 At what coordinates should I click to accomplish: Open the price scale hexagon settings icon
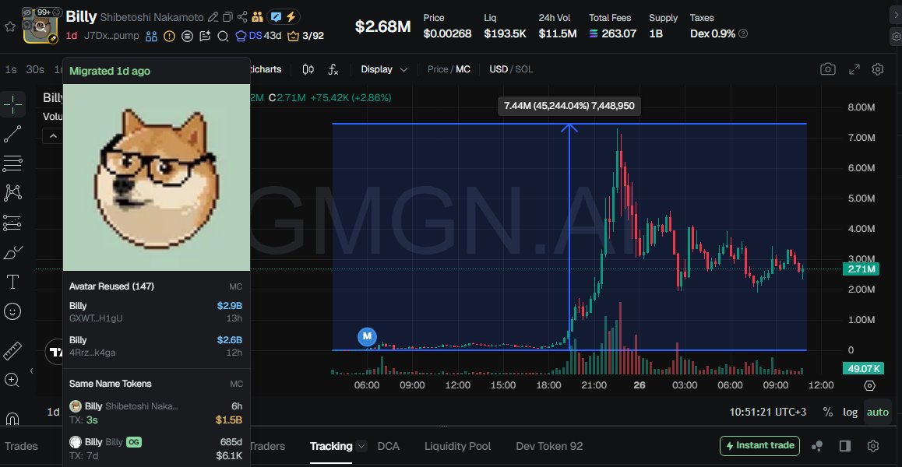point(870,385)
